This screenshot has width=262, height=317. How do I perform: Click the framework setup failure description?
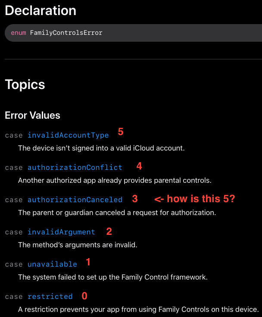113,277
